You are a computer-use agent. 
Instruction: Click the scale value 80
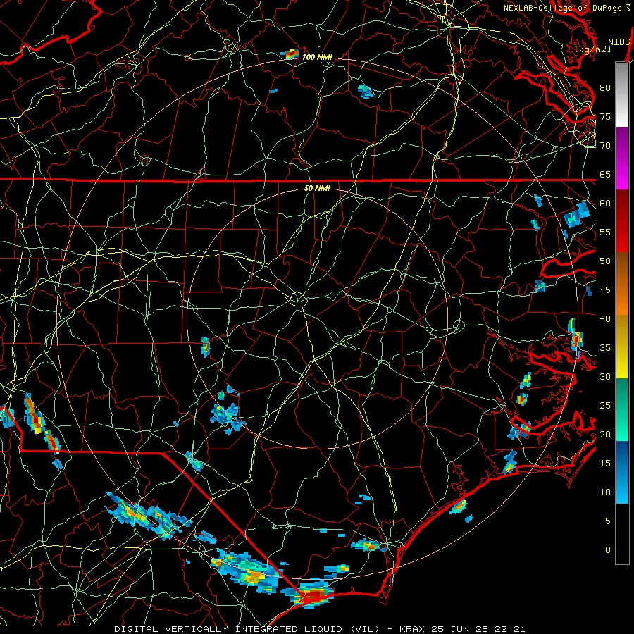(x=605, y=88)
